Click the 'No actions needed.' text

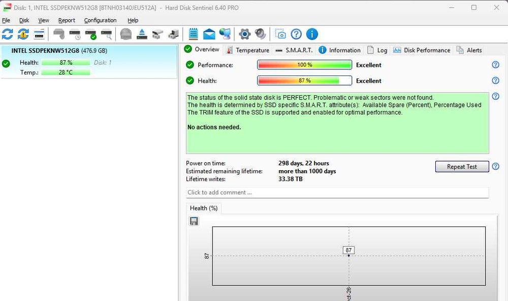(214, 127)
